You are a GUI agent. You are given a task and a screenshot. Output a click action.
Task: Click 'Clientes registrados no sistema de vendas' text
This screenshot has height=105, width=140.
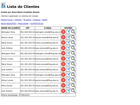[x=19, y=16]
